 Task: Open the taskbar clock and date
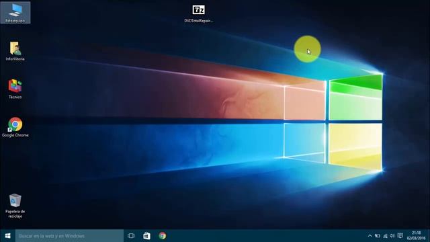click(x=416, y=236)
